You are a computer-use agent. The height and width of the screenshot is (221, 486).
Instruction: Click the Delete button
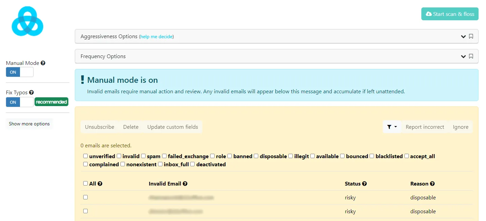[131, 127]
